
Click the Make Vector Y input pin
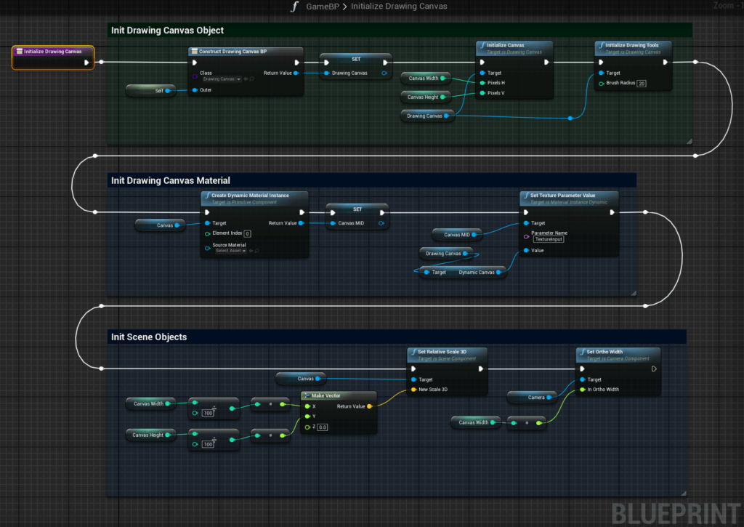coord(307,416)
